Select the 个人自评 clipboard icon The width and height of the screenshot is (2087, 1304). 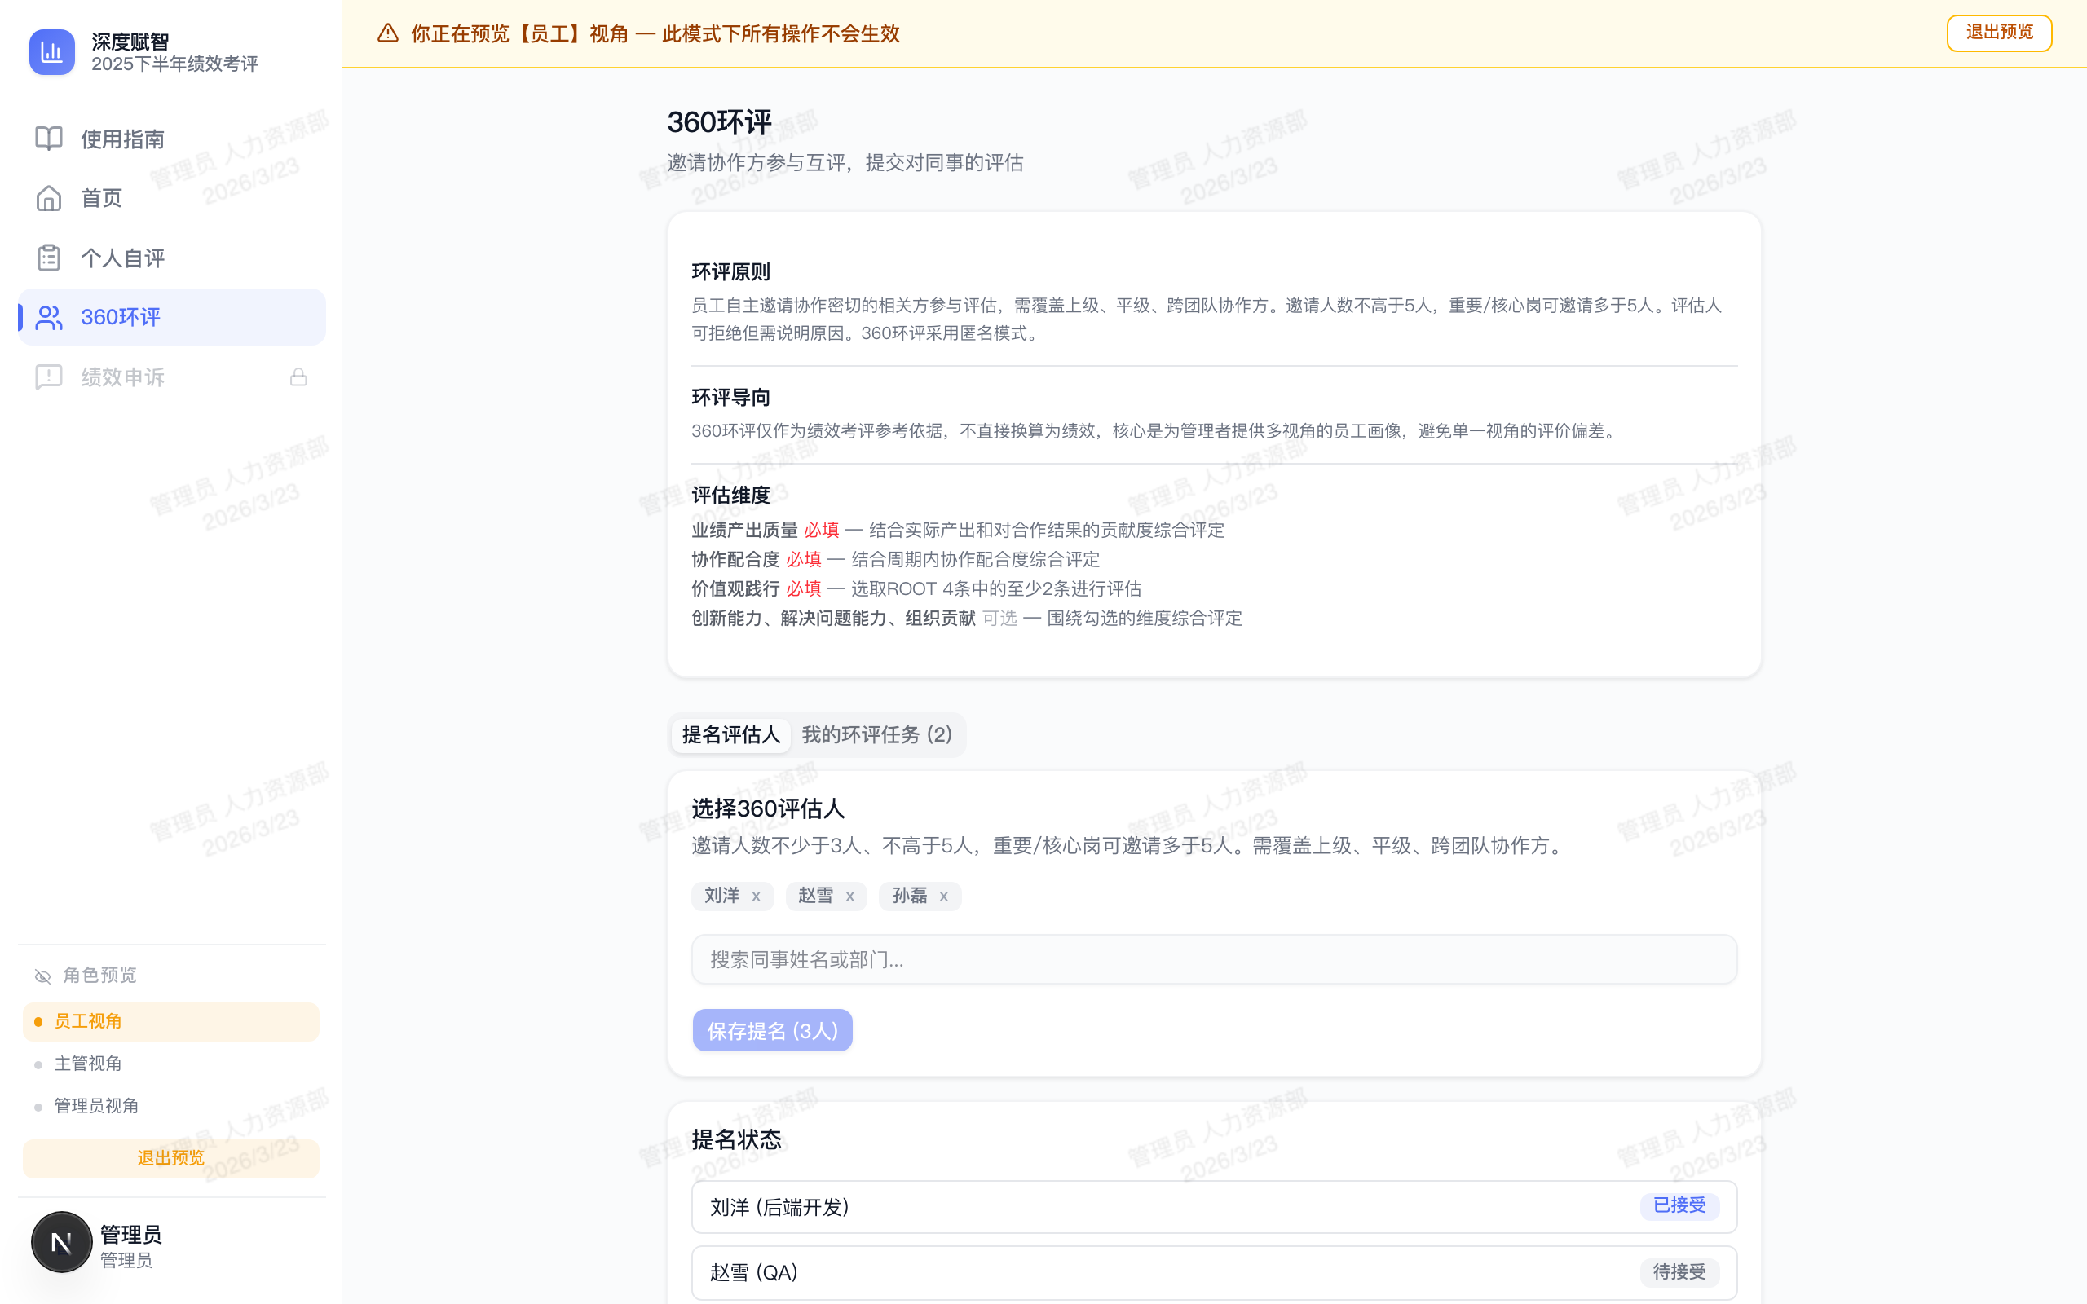pyautogui.click(x=47, y=257)
